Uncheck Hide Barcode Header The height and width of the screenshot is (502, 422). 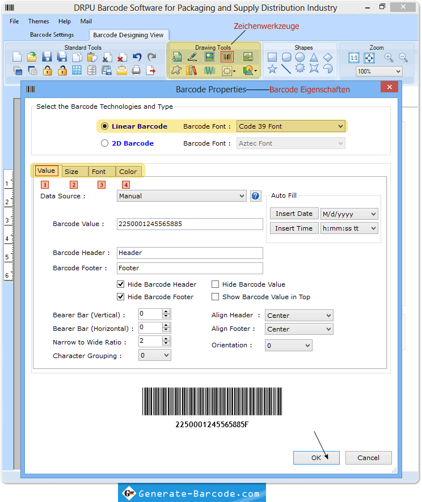pyautogui.click(x=120, y=284)
